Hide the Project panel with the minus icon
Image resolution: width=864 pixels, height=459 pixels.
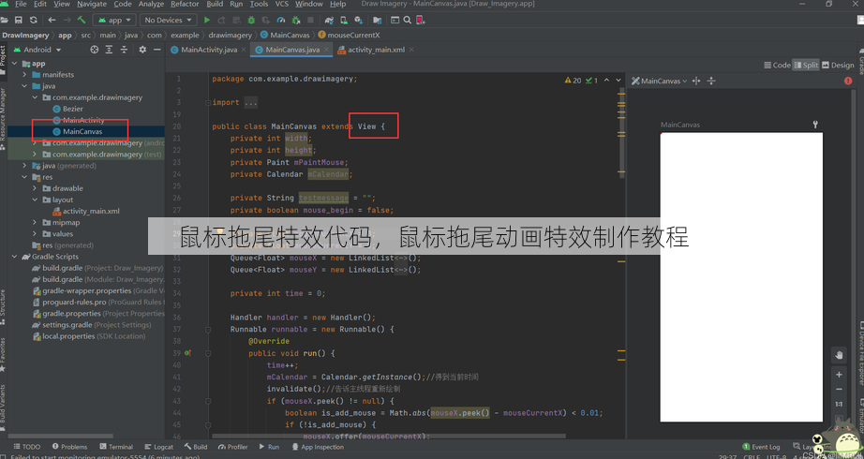(x=157, y=50)
